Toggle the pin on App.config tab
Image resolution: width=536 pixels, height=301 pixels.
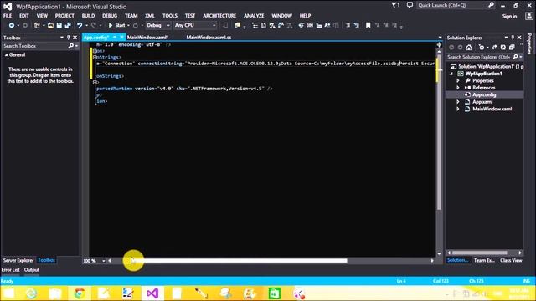[115, 37]
